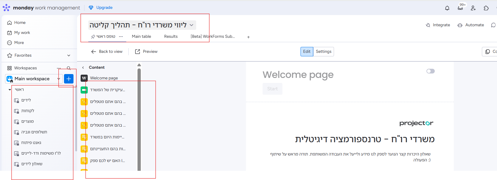
Task: Click the add view plus icon
Action: tap(248, 37)
